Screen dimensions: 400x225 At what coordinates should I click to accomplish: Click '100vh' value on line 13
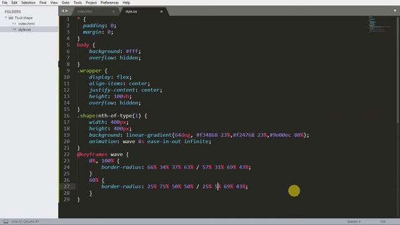pos(121,96)
